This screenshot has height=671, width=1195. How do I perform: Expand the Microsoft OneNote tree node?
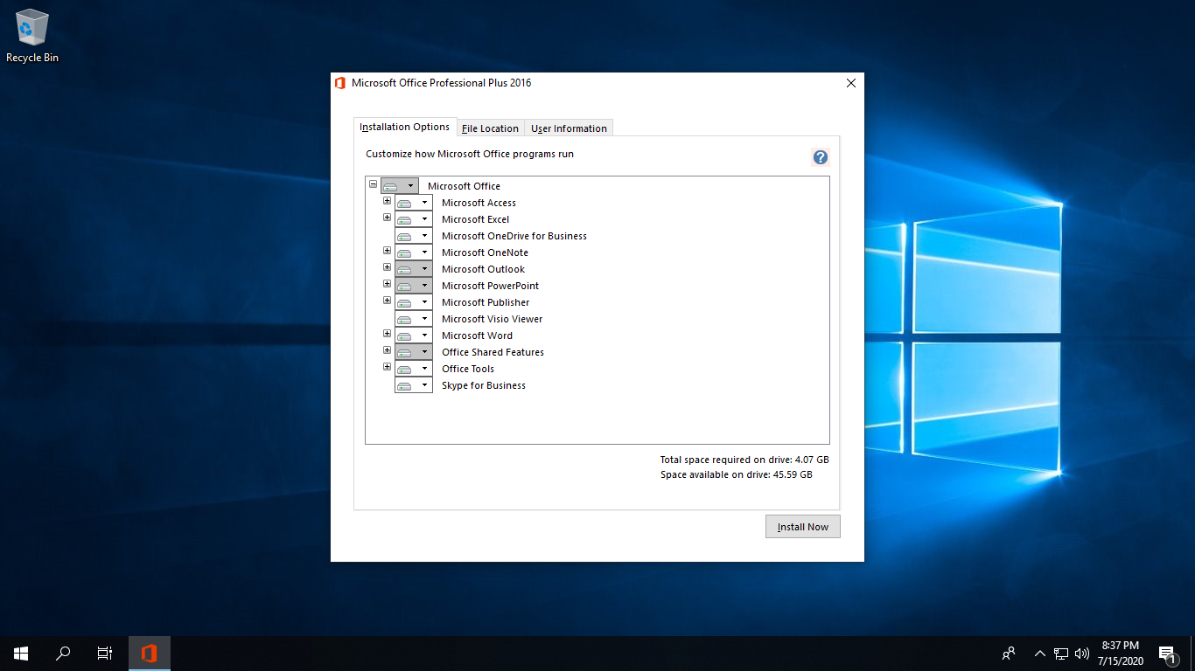(x=388, y=251)
